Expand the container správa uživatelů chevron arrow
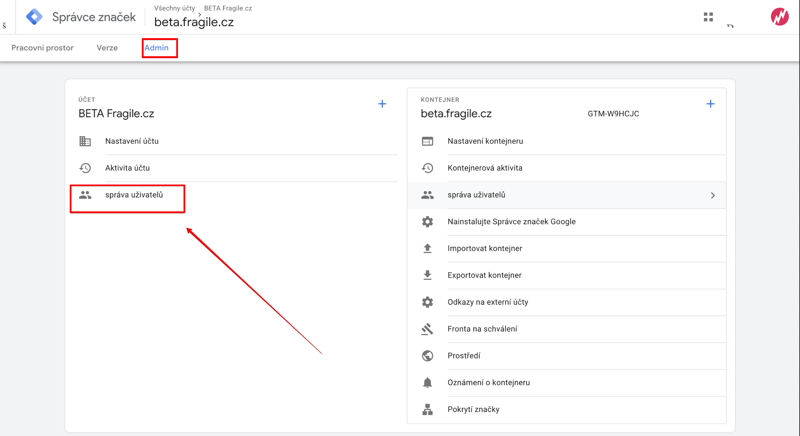 pyautogui.click(x=713, y=195)
